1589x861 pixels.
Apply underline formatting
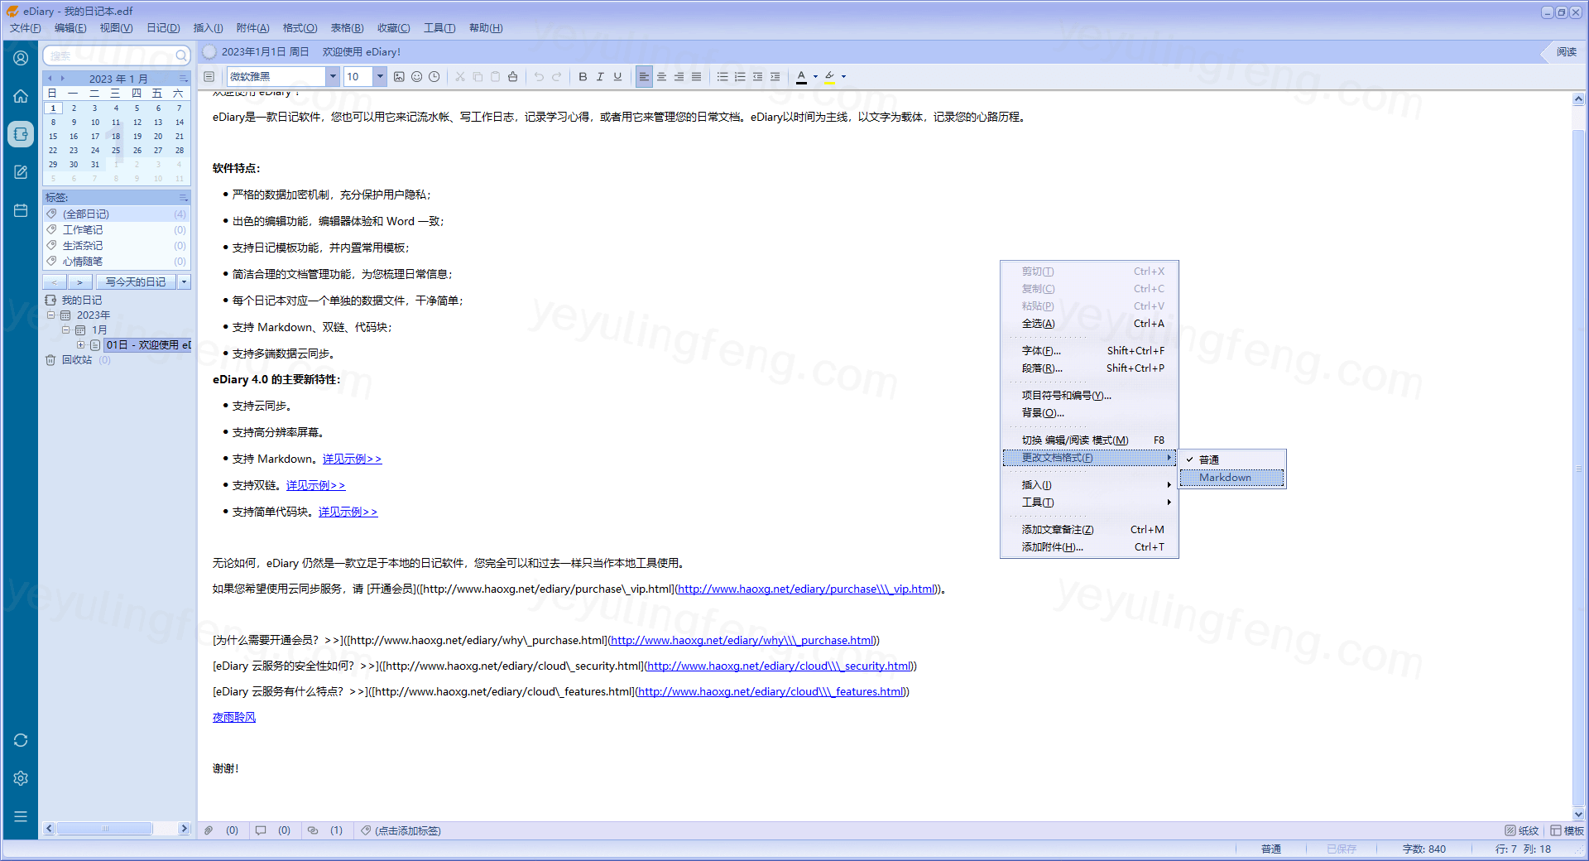[x=617, y=77]
